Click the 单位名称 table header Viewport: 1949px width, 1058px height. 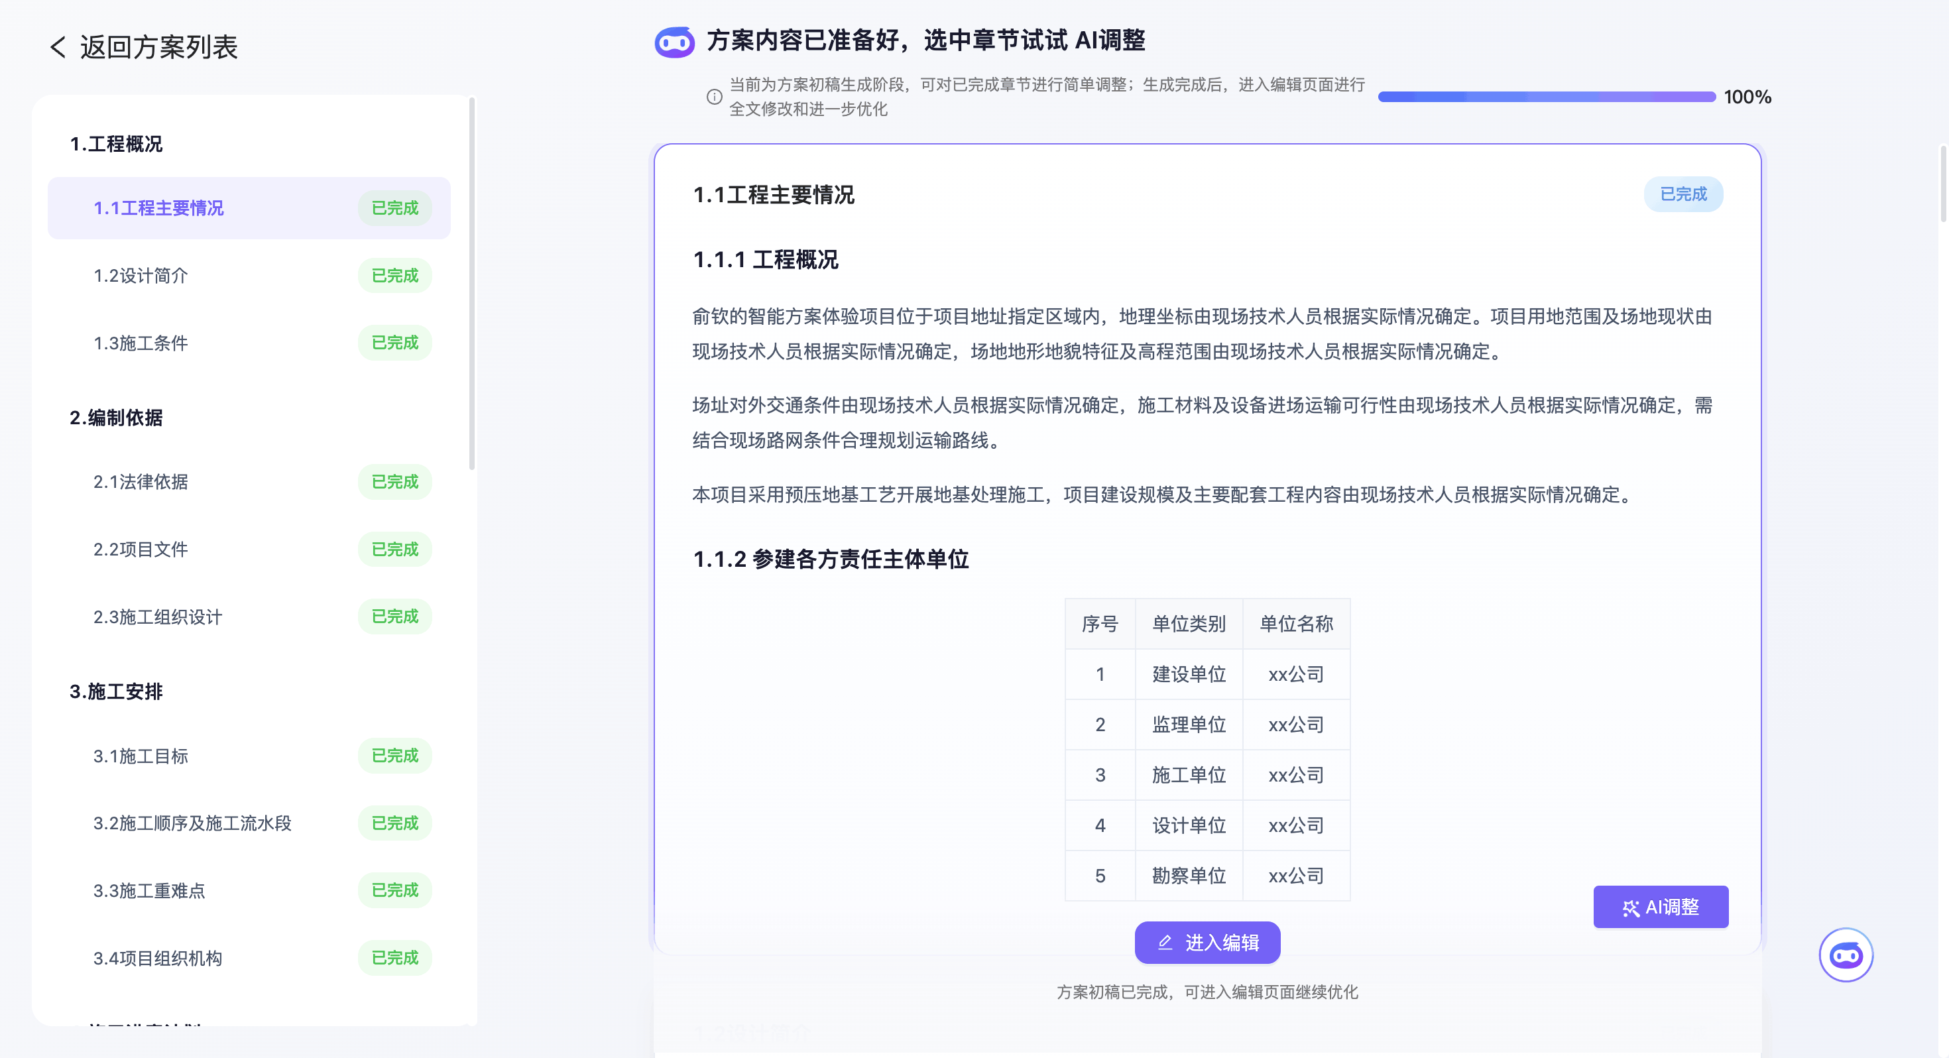(x=1295, y=624)
